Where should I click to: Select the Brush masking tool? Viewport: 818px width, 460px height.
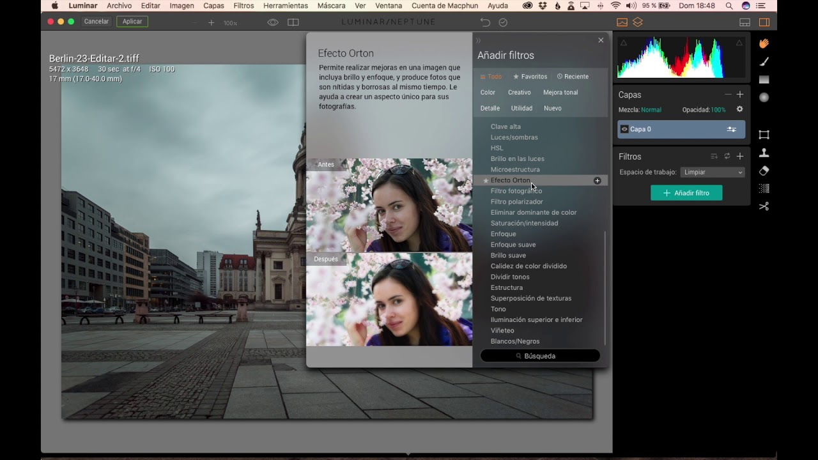point(764,62)
